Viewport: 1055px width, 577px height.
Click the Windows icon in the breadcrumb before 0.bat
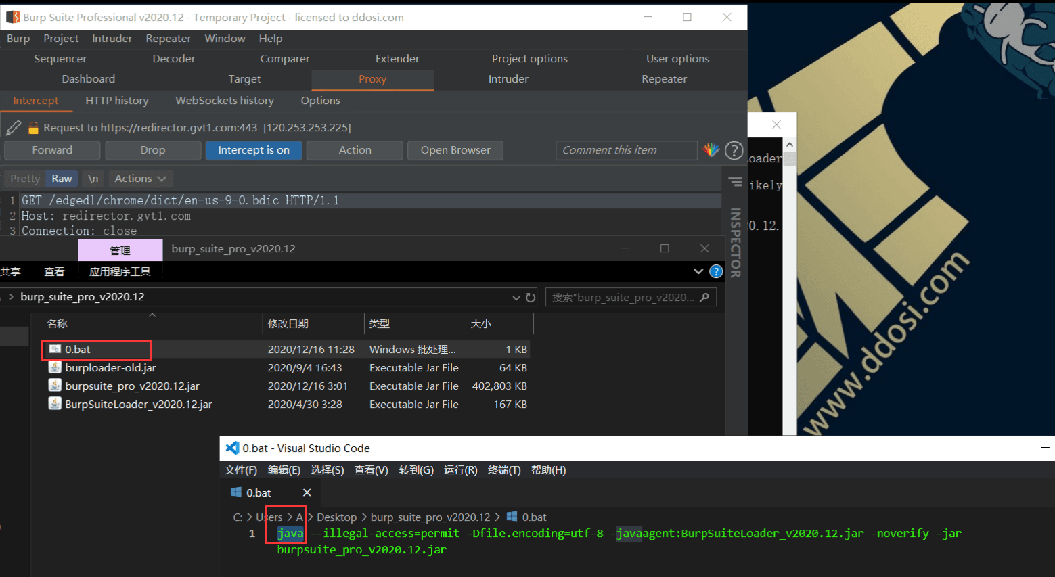pos(512,517)
